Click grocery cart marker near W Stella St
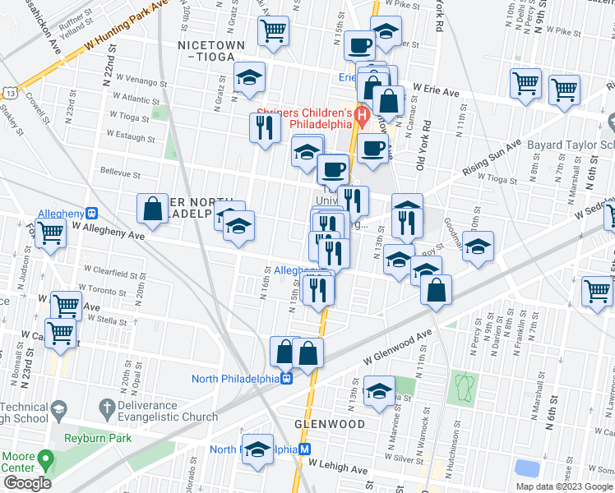615x493 pixels. [x=60, y=334]
